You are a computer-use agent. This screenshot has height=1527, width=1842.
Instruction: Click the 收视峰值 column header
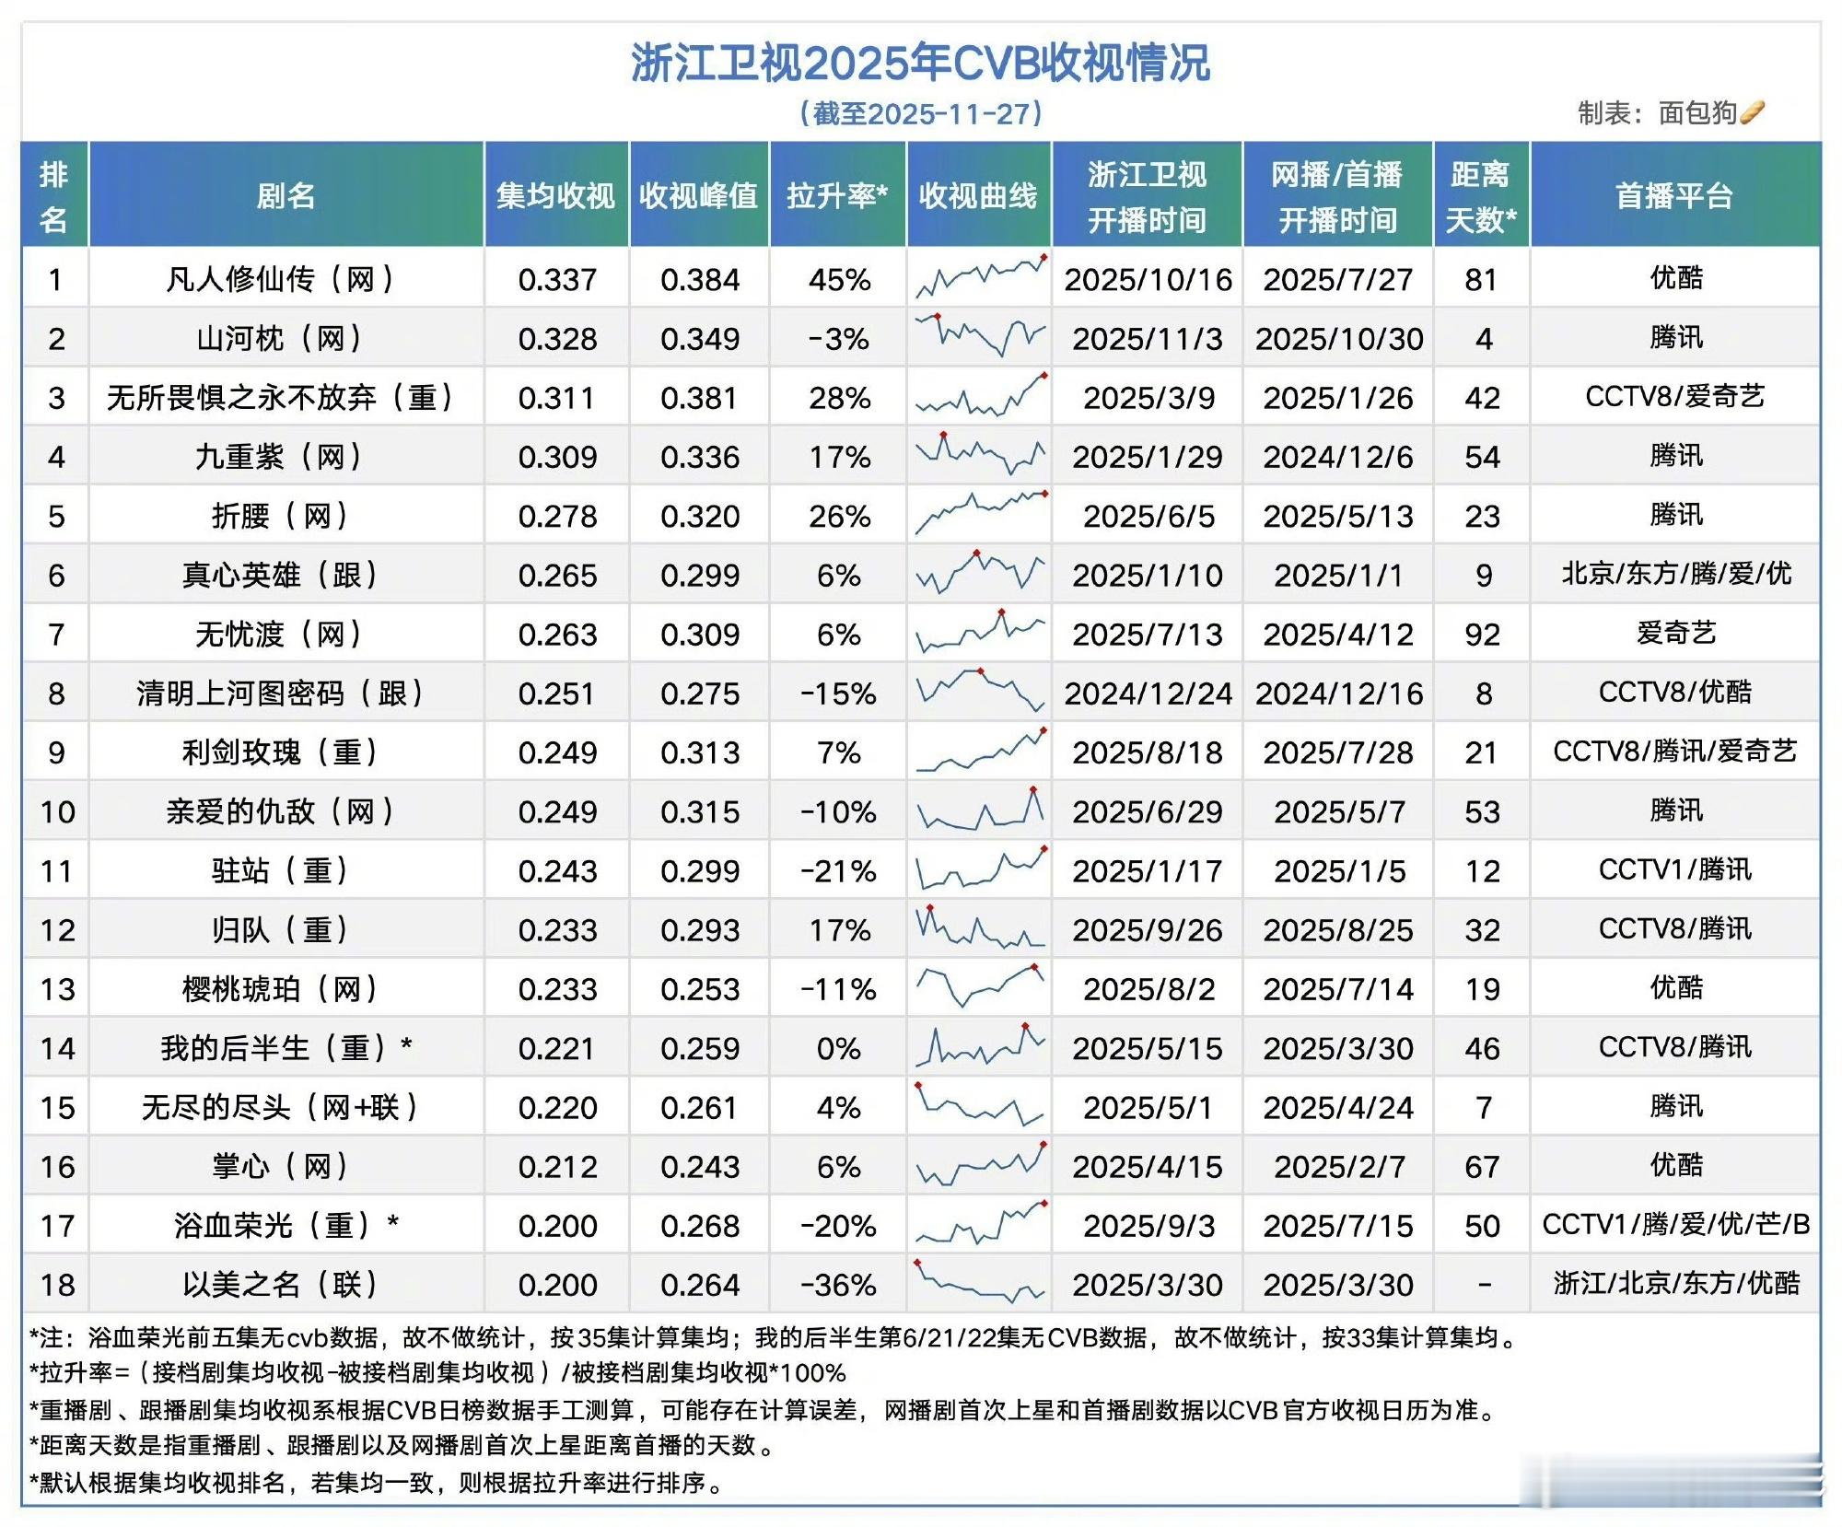pyautogui.click(x=699, y=195)
